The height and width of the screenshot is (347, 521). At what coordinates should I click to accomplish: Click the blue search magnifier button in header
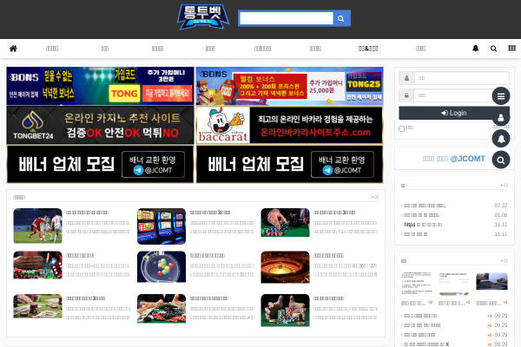[x=341, y=18]
